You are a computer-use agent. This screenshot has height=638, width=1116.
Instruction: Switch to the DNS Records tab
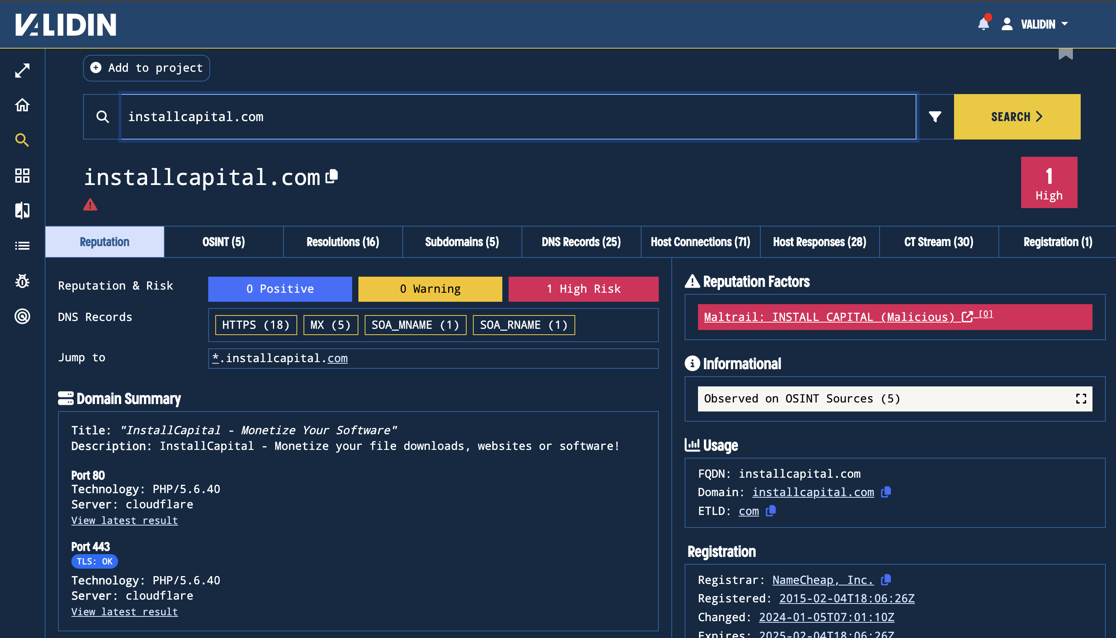coord(581,241)
